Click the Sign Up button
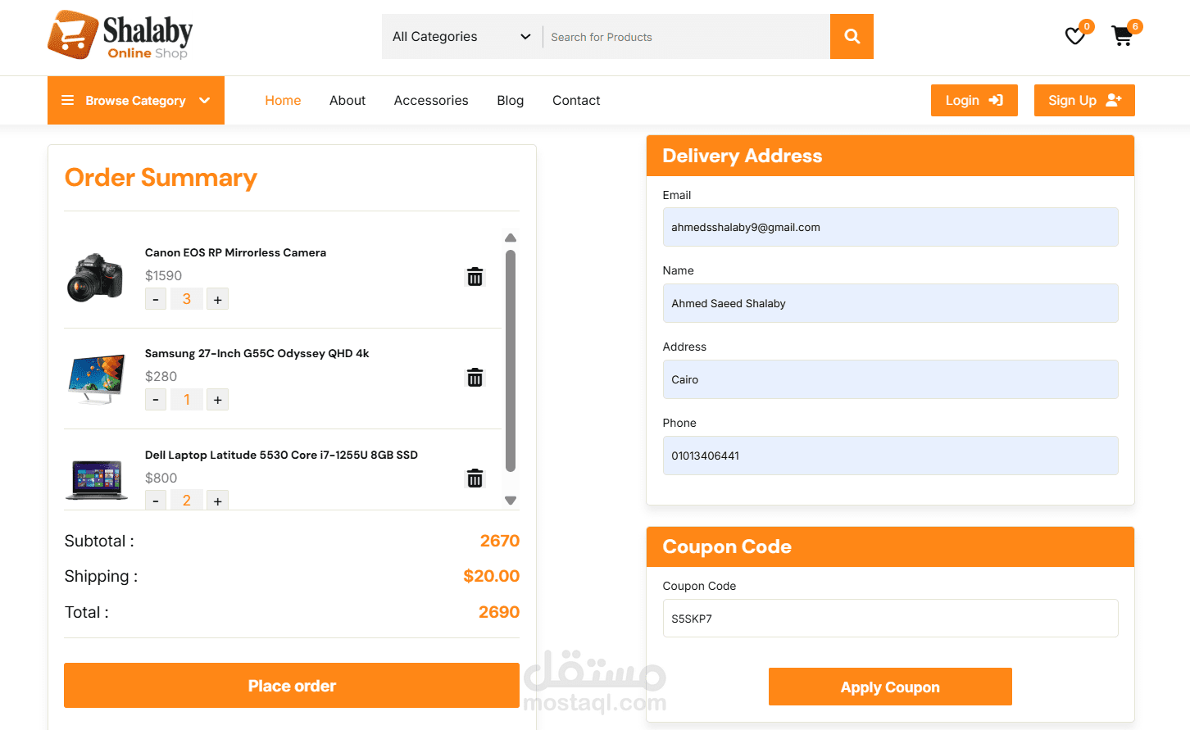This screenshot has width=1190, height=730. pyautogui.click(x=1084, y=100)
